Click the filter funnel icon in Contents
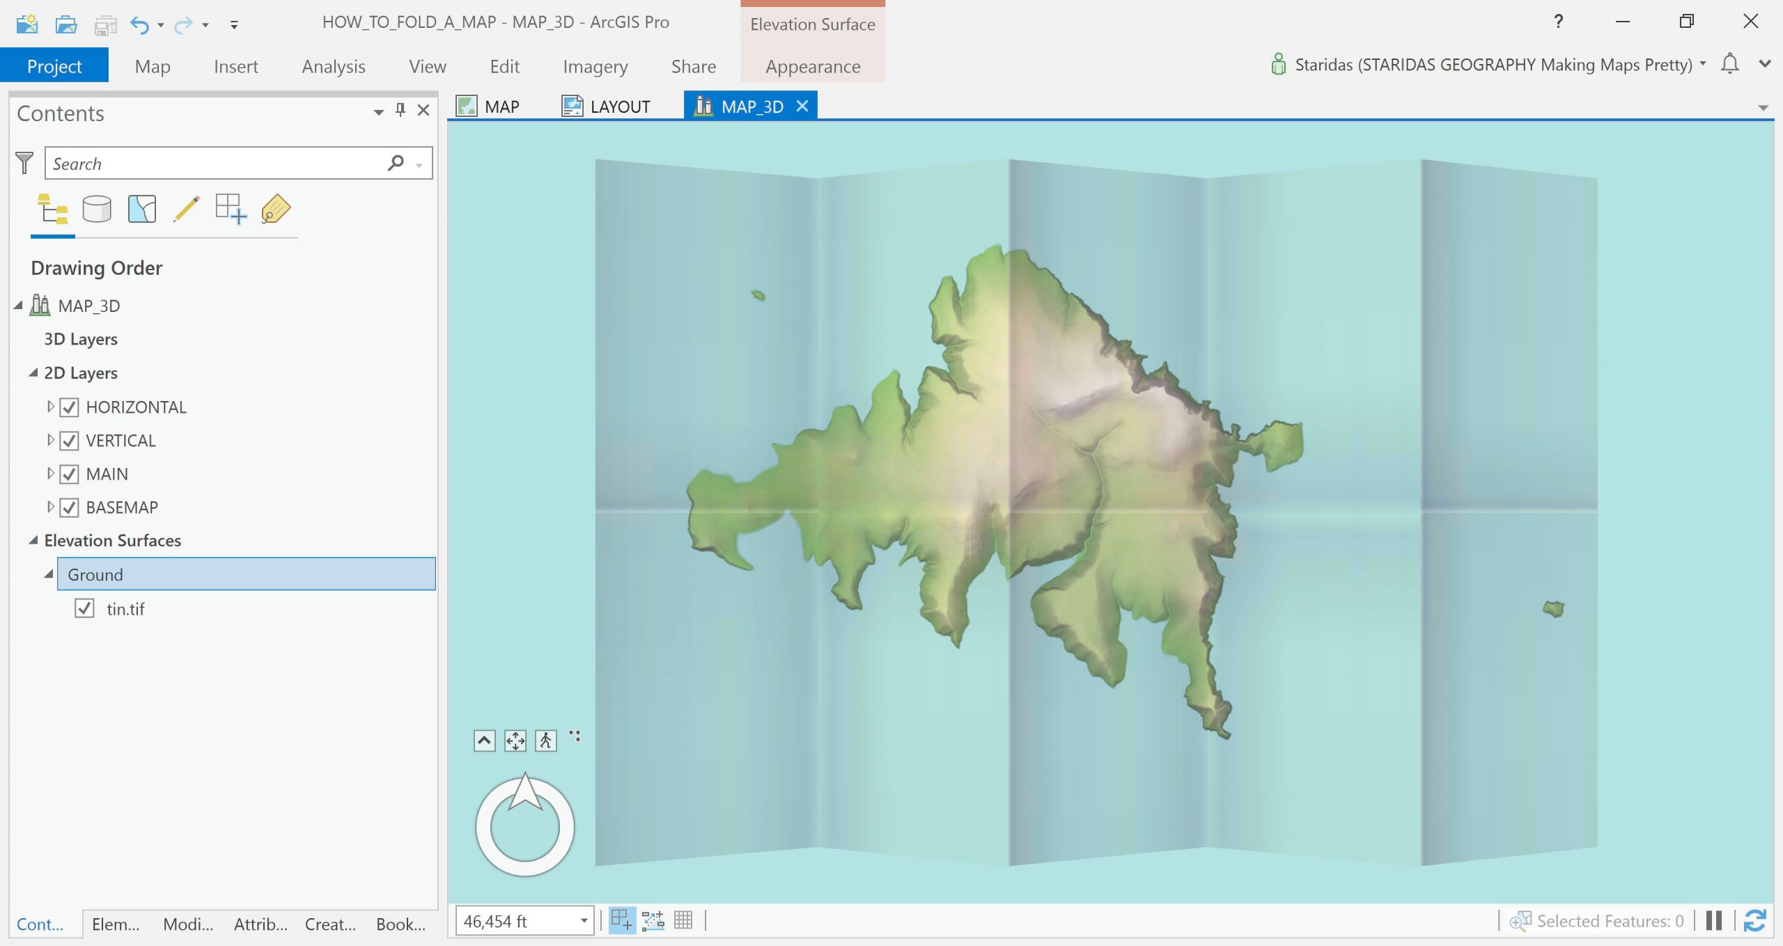Screen dimensions: 1783x946 24,163
